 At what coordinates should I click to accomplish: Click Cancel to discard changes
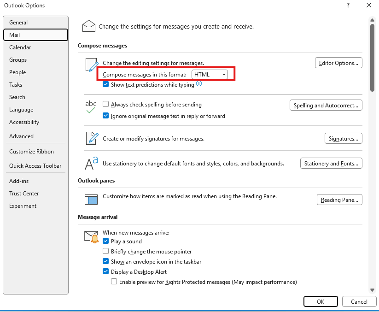[359, 301]
